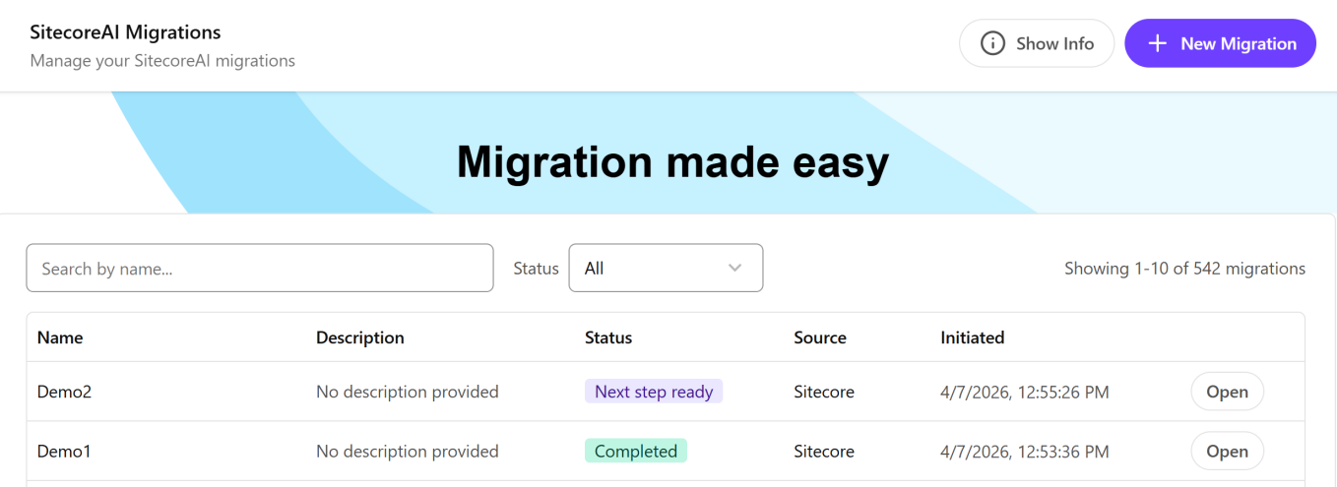Click Sitecore source in Demo1 row
Viewport: 1337px width, 487px height.
point(824,452)
